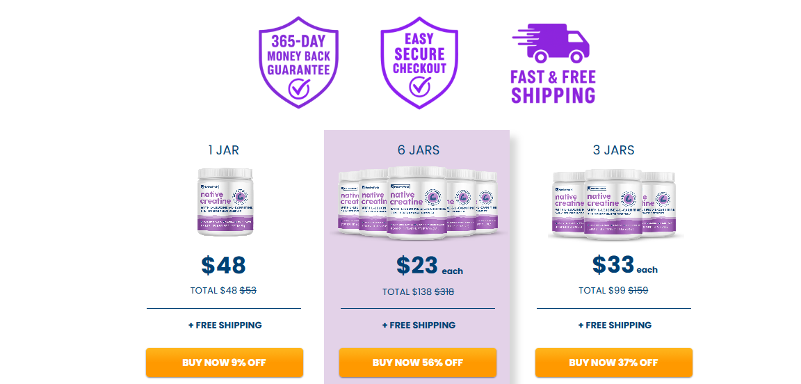Click Buy Now 37% Off button
Screen dimensions: 801x384
[613, 362]
